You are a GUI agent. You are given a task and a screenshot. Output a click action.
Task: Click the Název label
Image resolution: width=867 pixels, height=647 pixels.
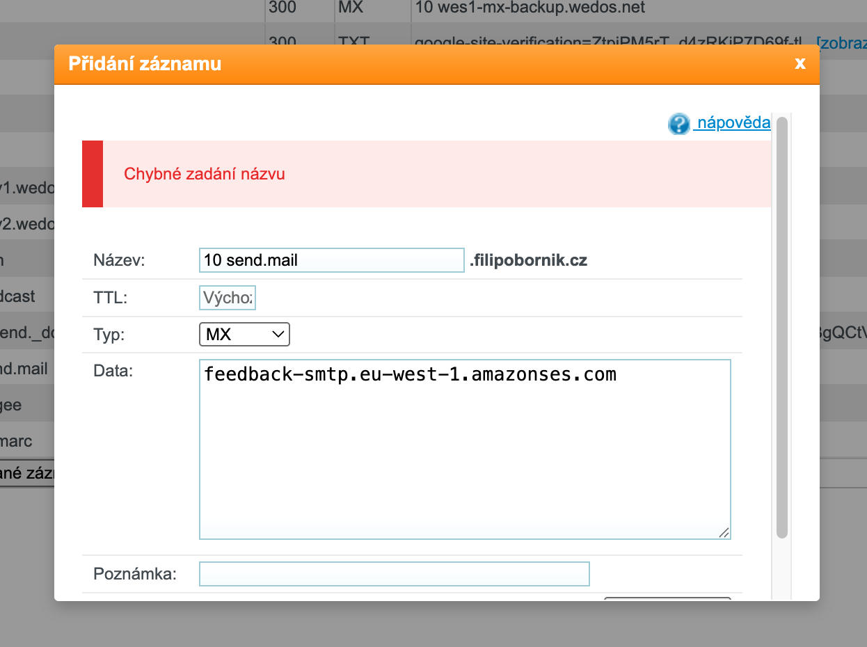pyautogui.click(x=118, y=260)
